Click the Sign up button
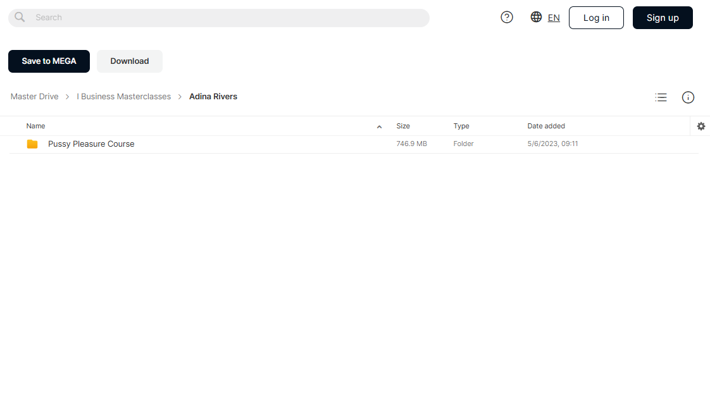 click(663, 18)
